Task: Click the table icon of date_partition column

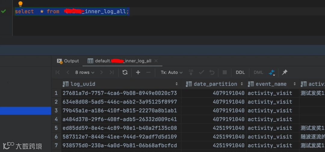Action: (x=189, y=84)
